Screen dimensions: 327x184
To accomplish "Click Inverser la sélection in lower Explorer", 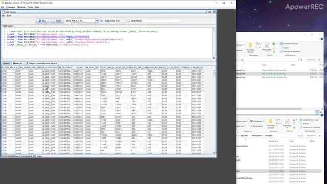I will point(310,127).
